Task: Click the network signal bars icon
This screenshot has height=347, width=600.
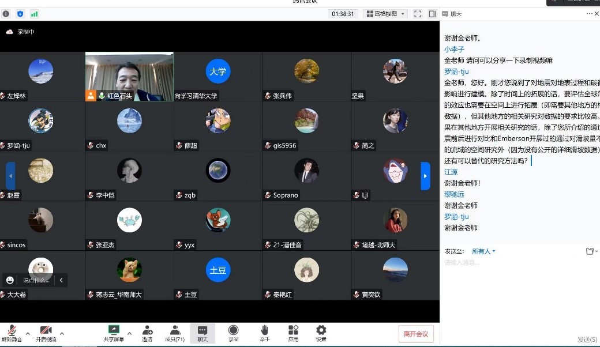Action: [35, 14]
